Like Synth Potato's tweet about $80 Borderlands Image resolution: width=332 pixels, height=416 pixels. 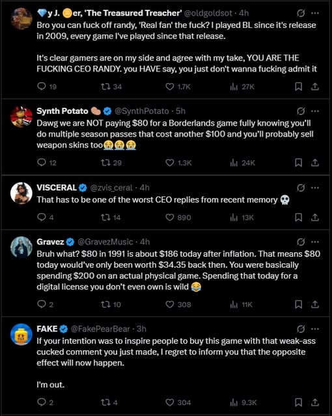[170, 162]
